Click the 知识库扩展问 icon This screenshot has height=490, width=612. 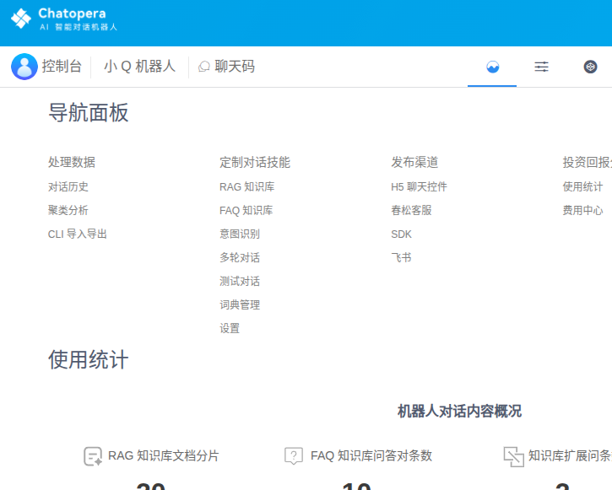513,456
